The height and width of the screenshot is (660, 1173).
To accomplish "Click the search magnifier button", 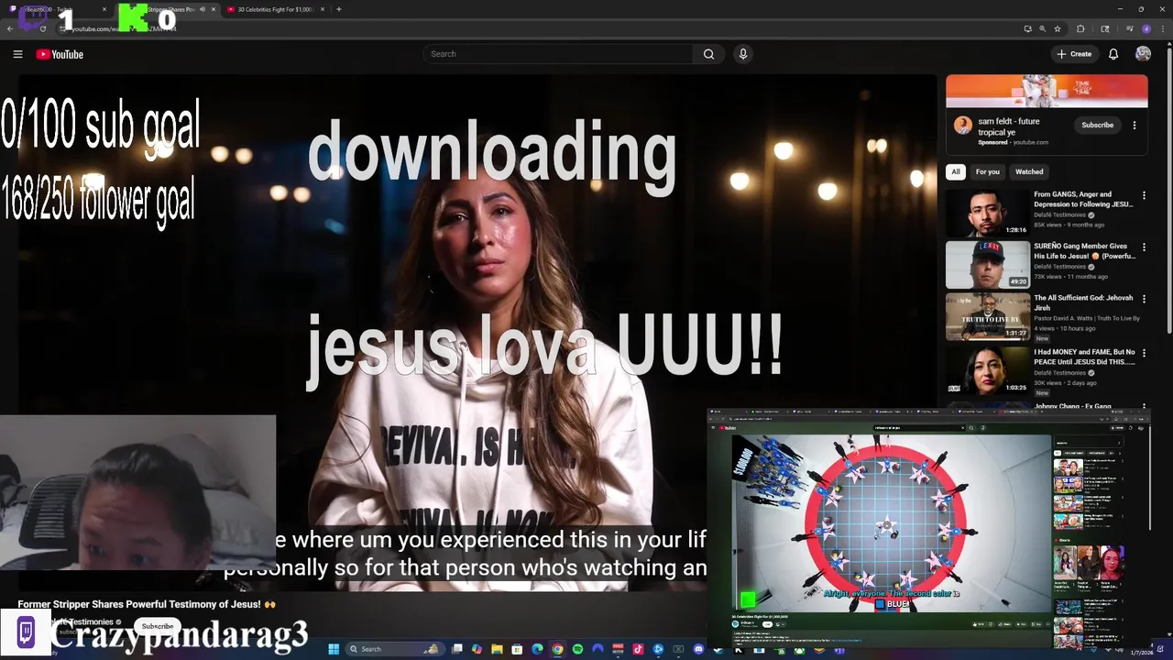I will [x=708, y=54].
